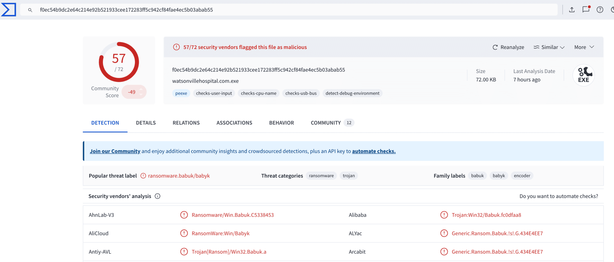This screenshot has width=614, height=262.
Task: Open the ASSOCIATIONS tab
Action: coord(234,123)
